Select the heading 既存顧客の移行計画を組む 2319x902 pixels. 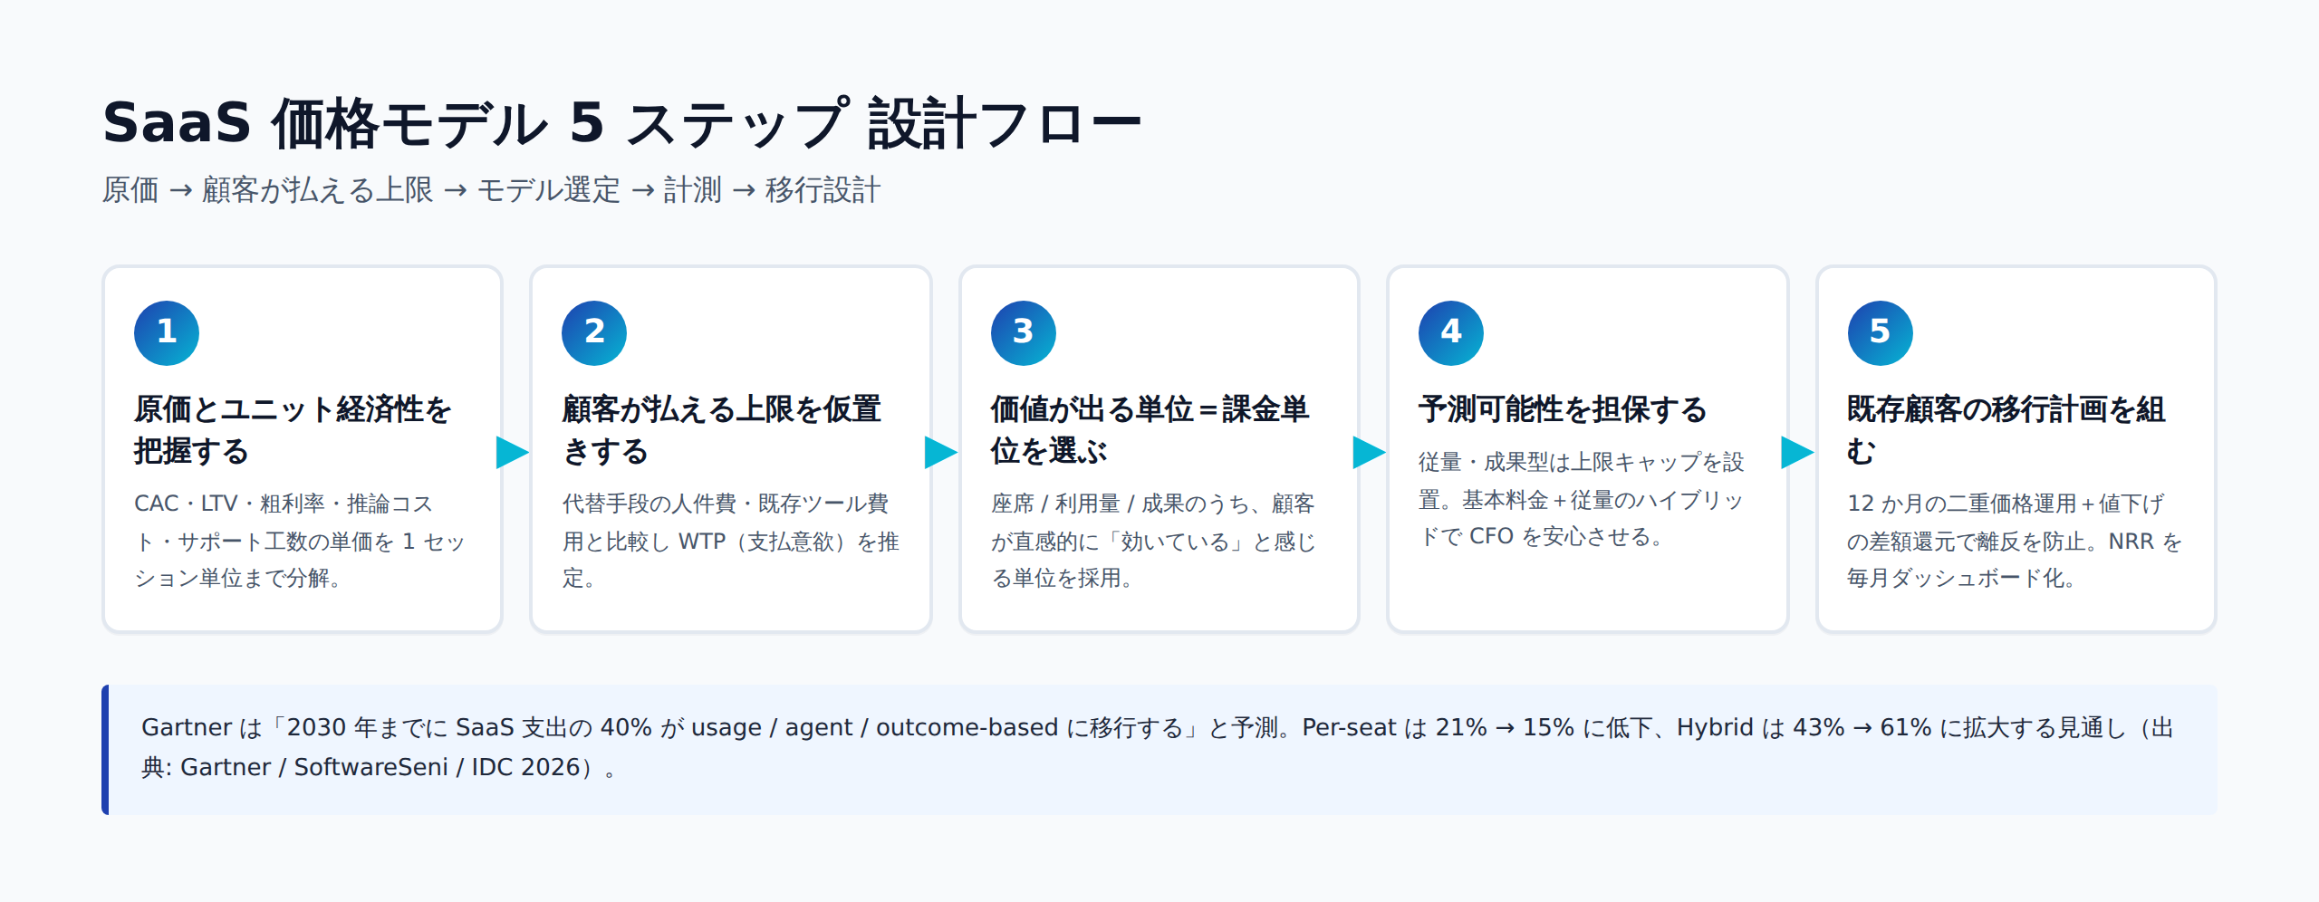click(x=2006, y=429)
